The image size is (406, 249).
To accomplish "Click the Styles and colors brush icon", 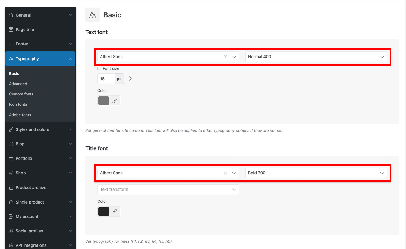I will coord(11,129).
